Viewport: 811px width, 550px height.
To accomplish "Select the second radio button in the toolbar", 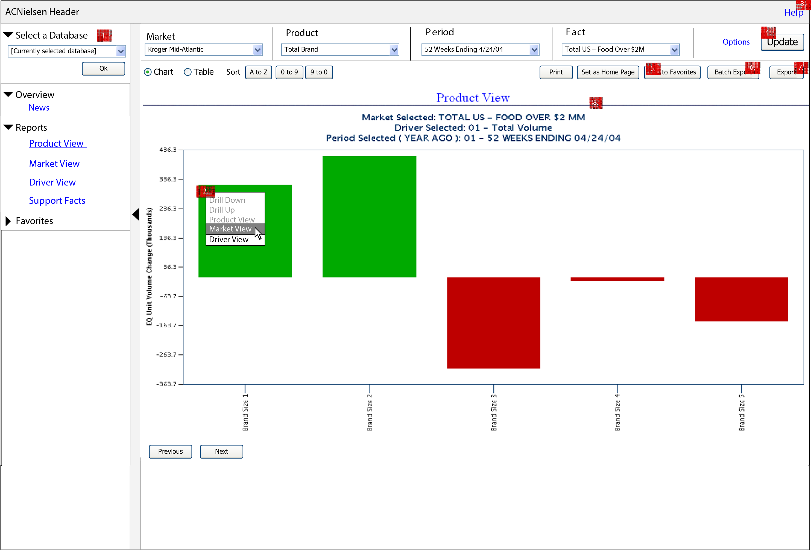I will click(x=188, y=72).
